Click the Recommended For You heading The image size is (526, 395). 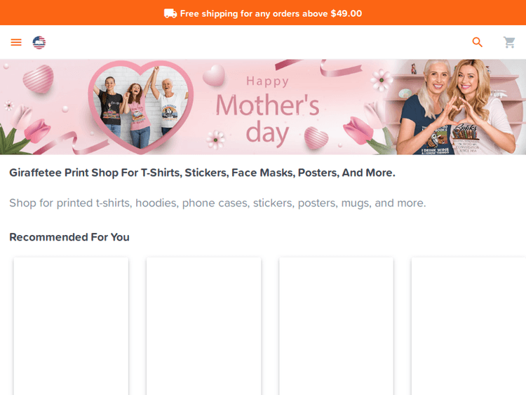click(69, 237)
